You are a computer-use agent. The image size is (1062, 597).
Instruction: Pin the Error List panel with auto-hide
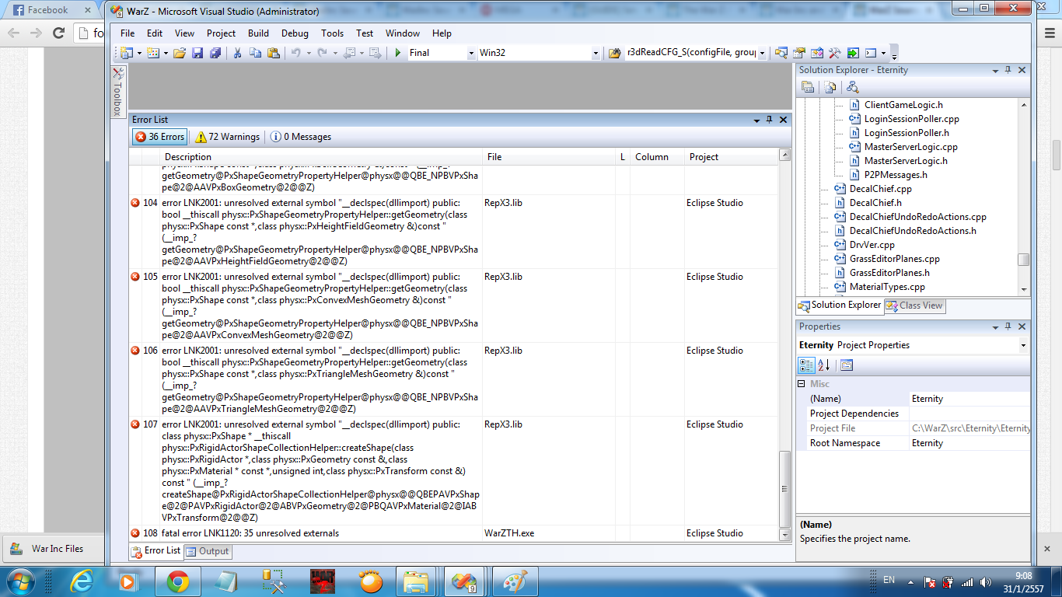[x=770, y=120]
